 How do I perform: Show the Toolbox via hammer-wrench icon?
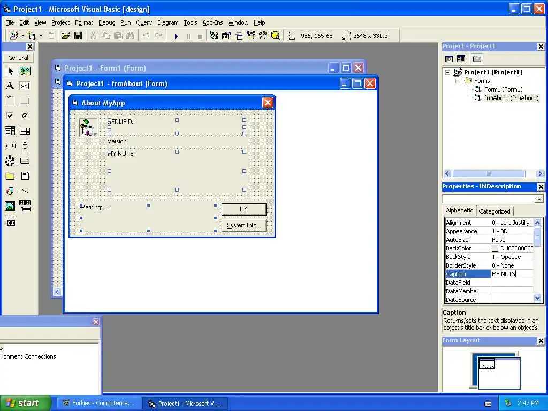(263, 36)
